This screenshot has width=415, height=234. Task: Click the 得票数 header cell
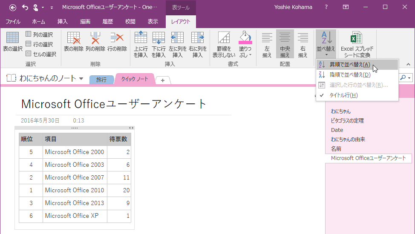click(119, 139)
